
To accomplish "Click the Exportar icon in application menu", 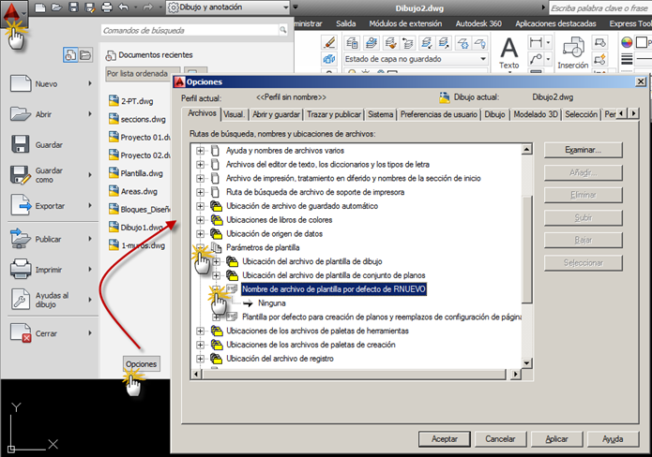I will tap(21, 205).
